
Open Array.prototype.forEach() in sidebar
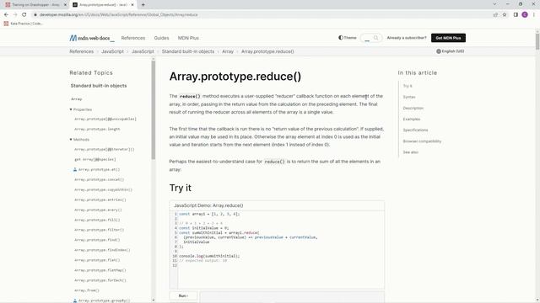(x=100, y=280)
